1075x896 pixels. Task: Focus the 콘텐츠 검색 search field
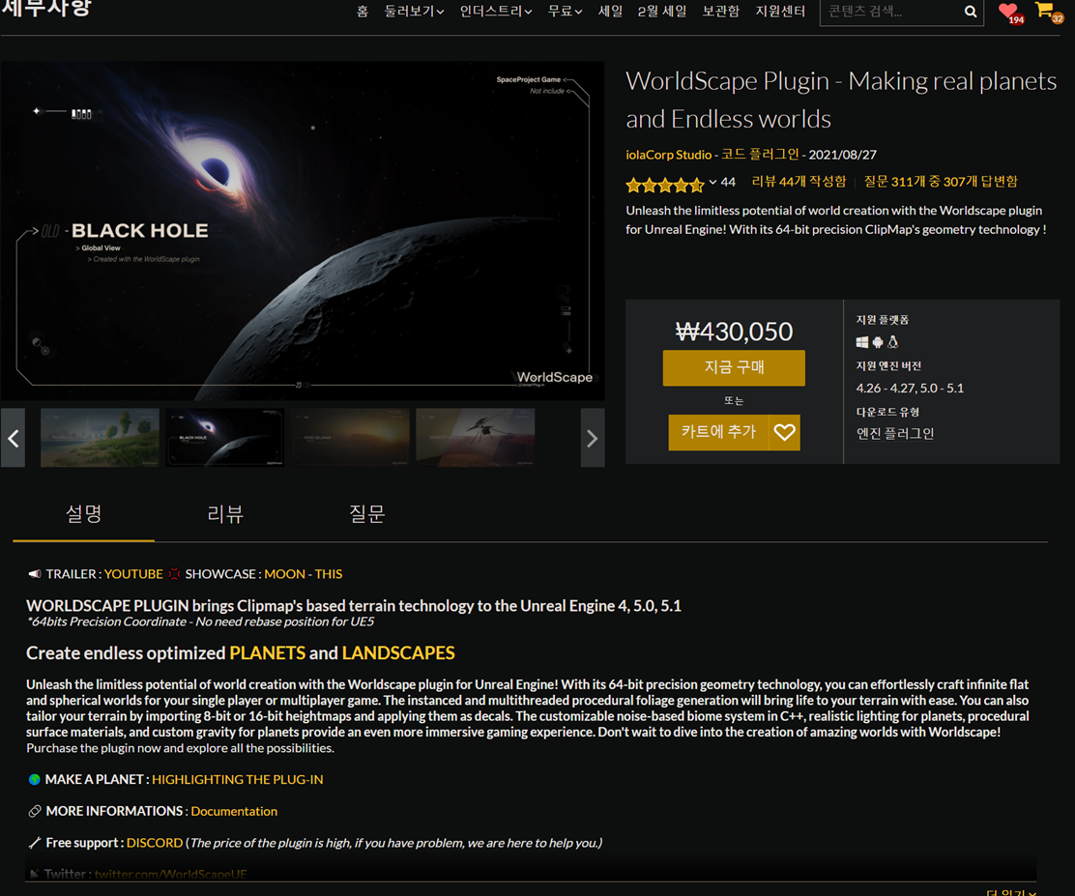click(891, 12)
